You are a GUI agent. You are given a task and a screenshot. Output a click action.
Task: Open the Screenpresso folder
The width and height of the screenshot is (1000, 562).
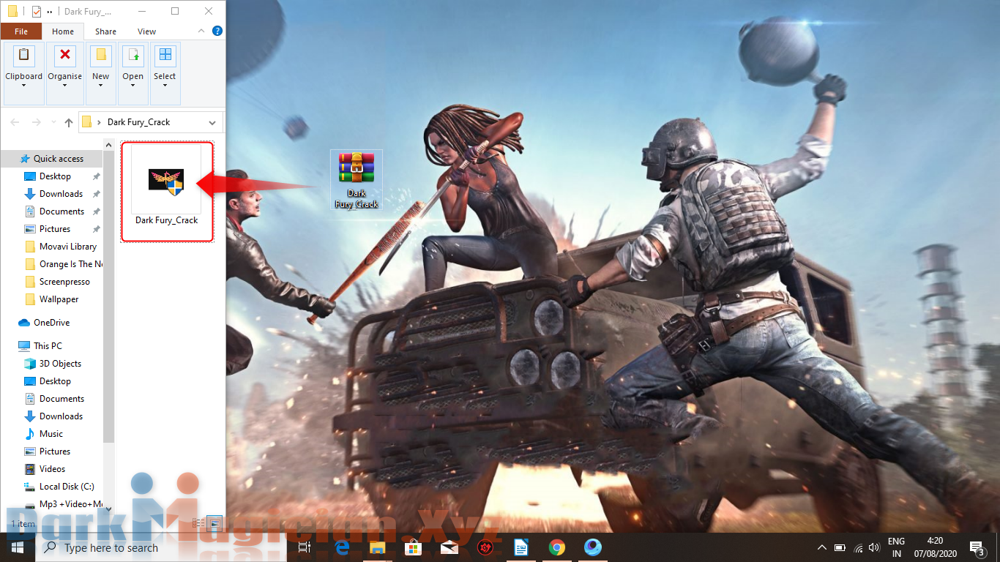coord(64,282)
